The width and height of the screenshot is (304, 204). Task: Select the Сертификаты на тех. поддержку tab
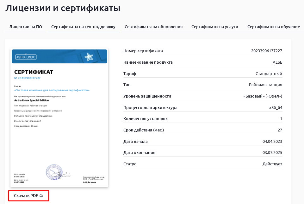[83, 27]
